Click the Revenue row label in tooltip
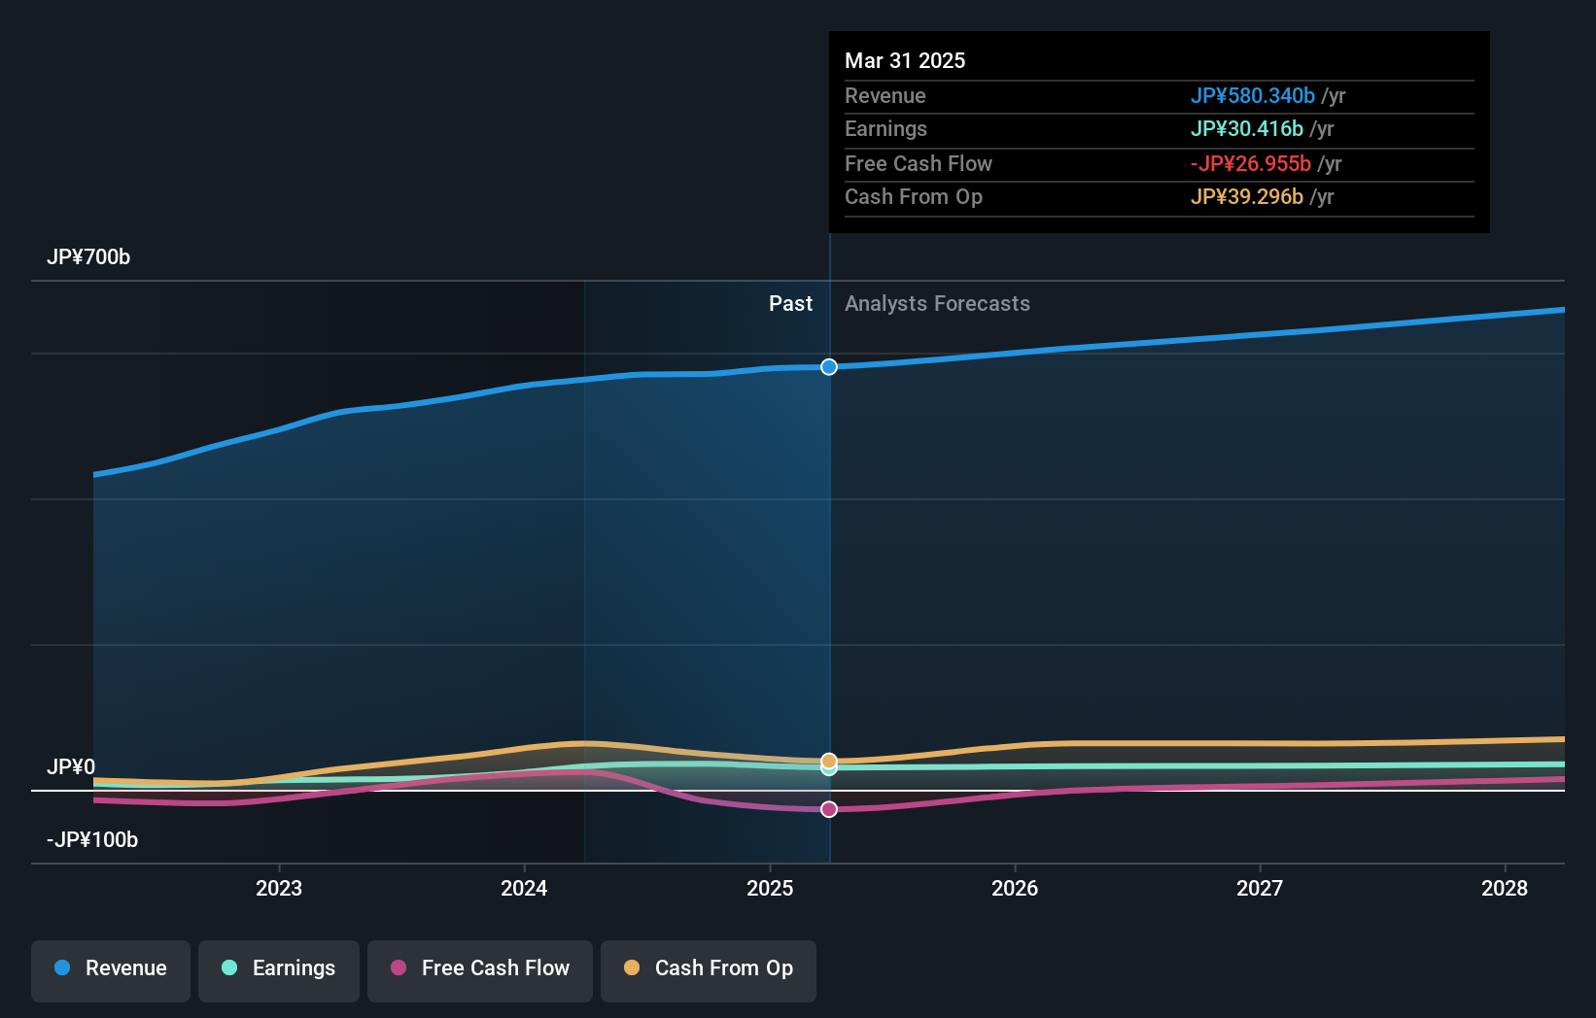This screenshot has height=1018, width=1596. [885, 96]
